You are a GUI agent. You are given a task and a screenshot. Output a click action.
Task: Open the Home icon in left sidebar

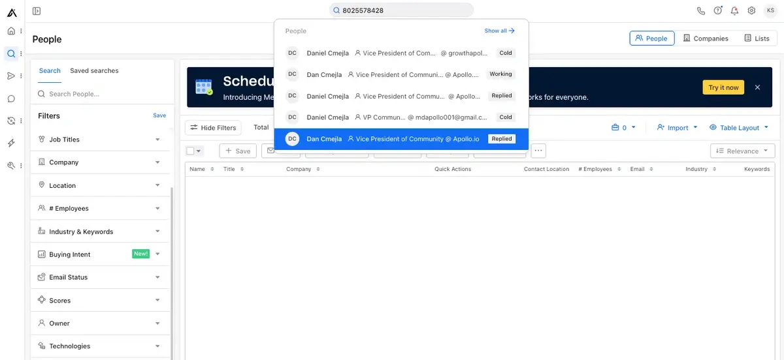pyautogui.click(x=11, y=31)
